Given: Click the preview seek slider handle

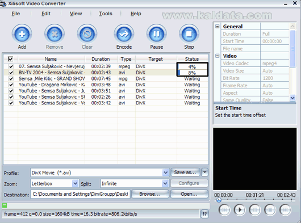Looking at the screenshot, I should (x=219, y=200).
